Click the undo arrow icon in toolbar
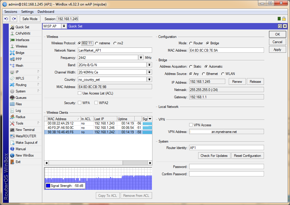The image size is (290, 205). 6,19
